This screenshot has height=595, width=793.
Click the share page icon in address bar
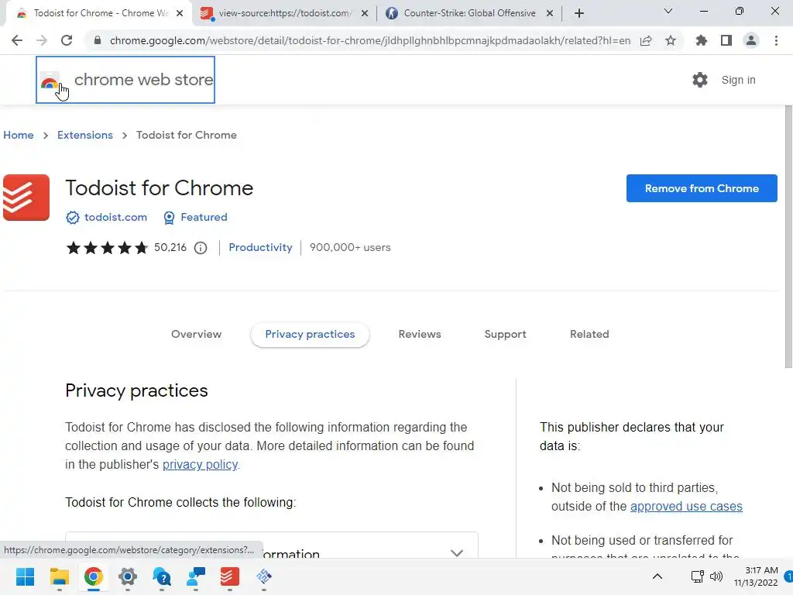(646, 40)
